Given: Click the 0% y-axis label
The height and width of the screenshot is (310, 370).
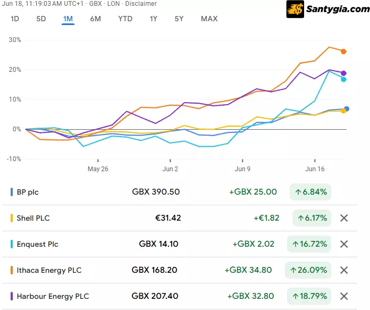Looking at the screenshot, I should pos(17,129).
